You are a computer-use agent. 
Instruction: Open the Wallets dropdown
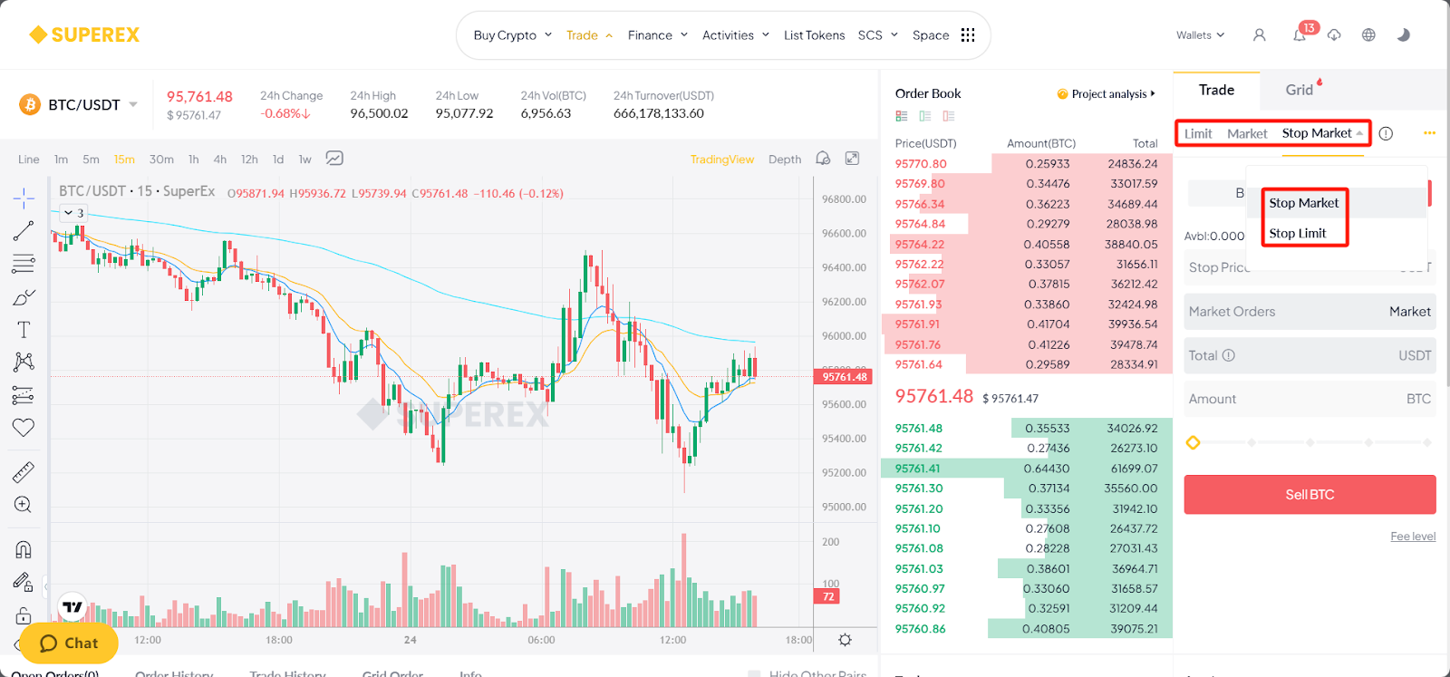1201,35
